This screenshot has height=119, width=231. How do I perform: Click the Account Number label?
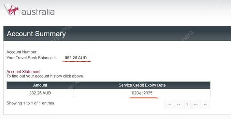22,52
